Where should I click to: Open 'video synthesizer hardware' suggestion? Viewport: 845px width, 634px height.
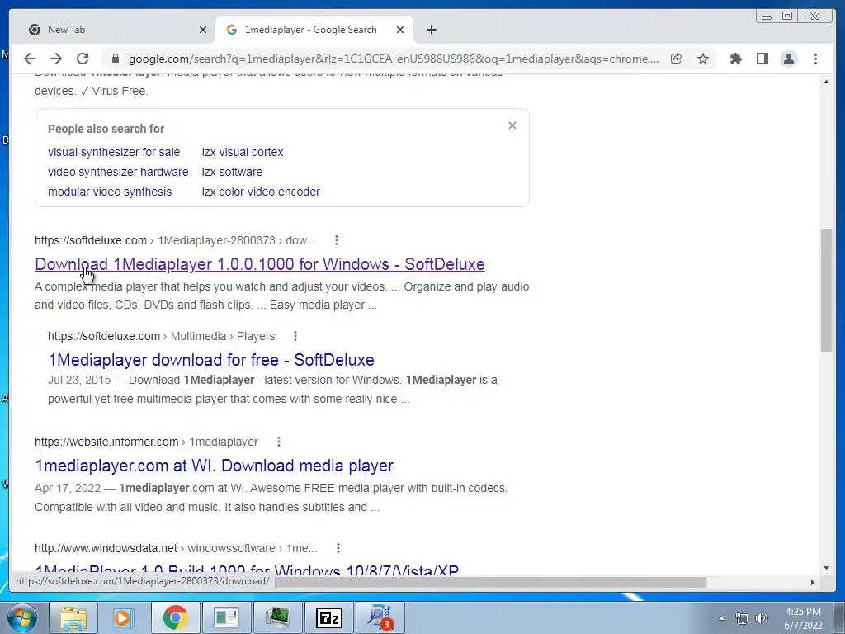(118, 172)
